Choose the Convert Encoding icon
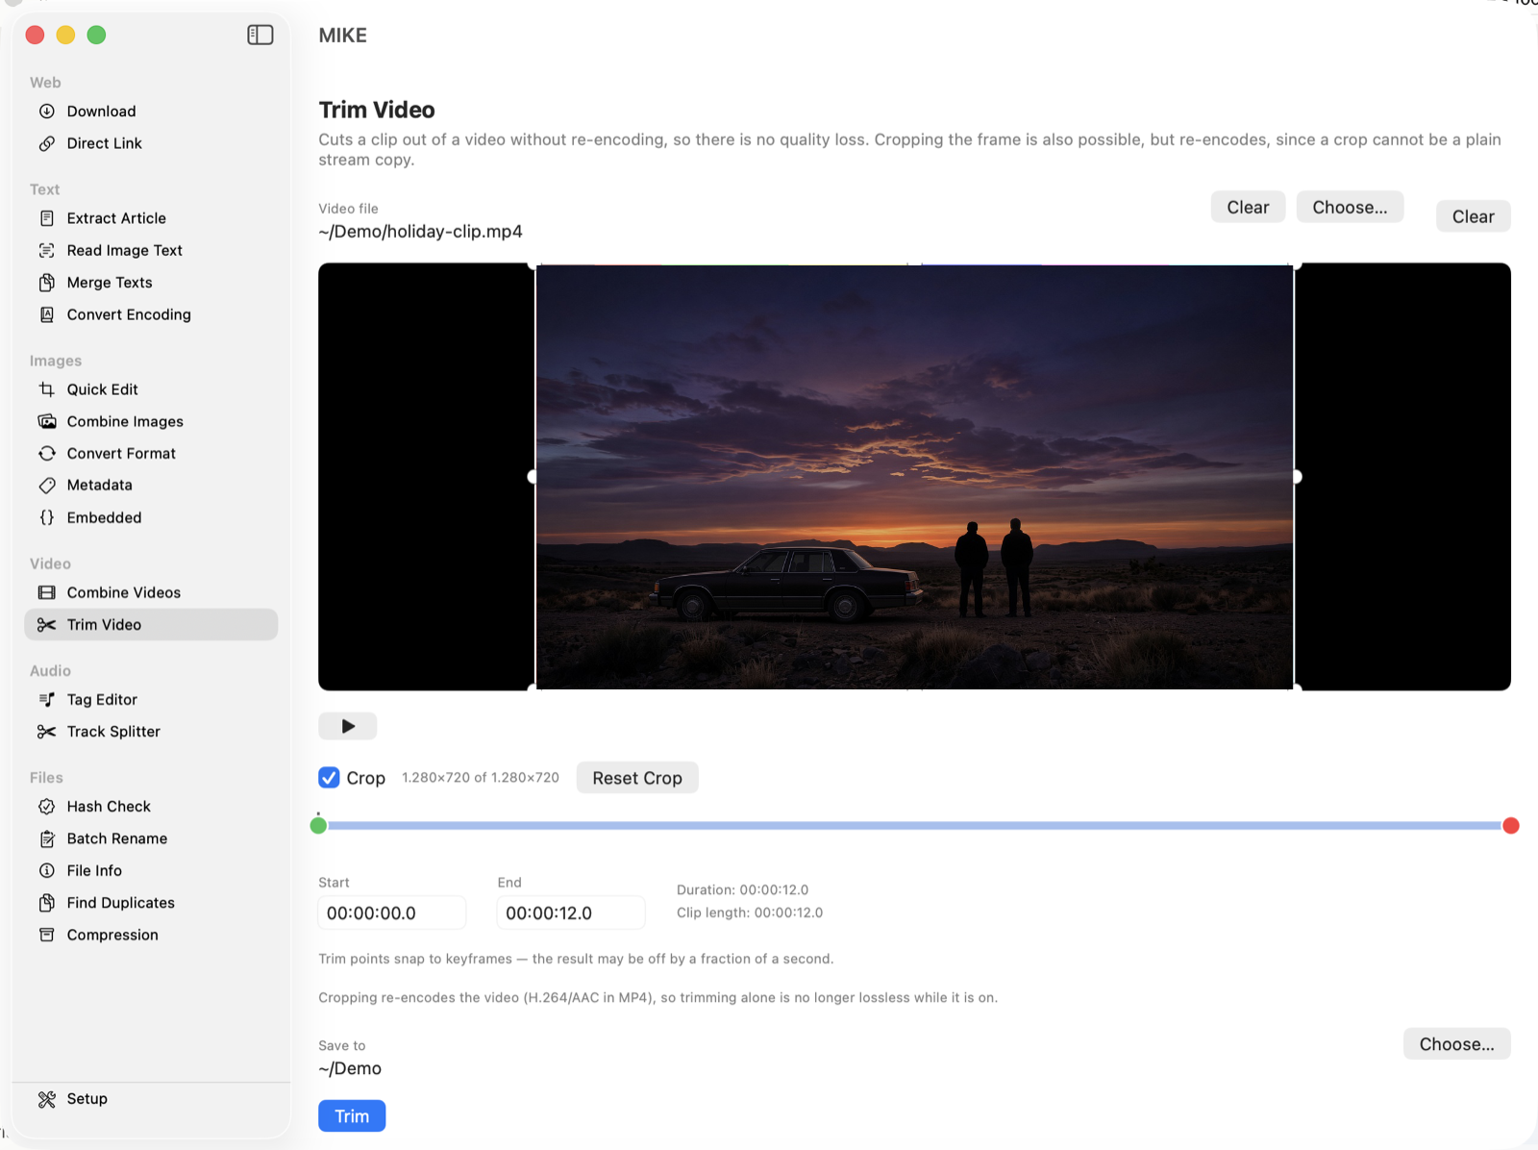Image resolution: width=1538 pixels, height=1150 pixels. point(46,314)
